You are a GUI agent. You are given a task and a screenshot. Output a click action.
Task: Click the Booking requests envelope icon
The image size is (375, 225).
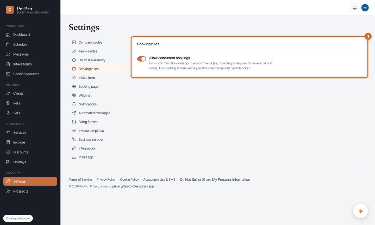(x=8, y=74)
